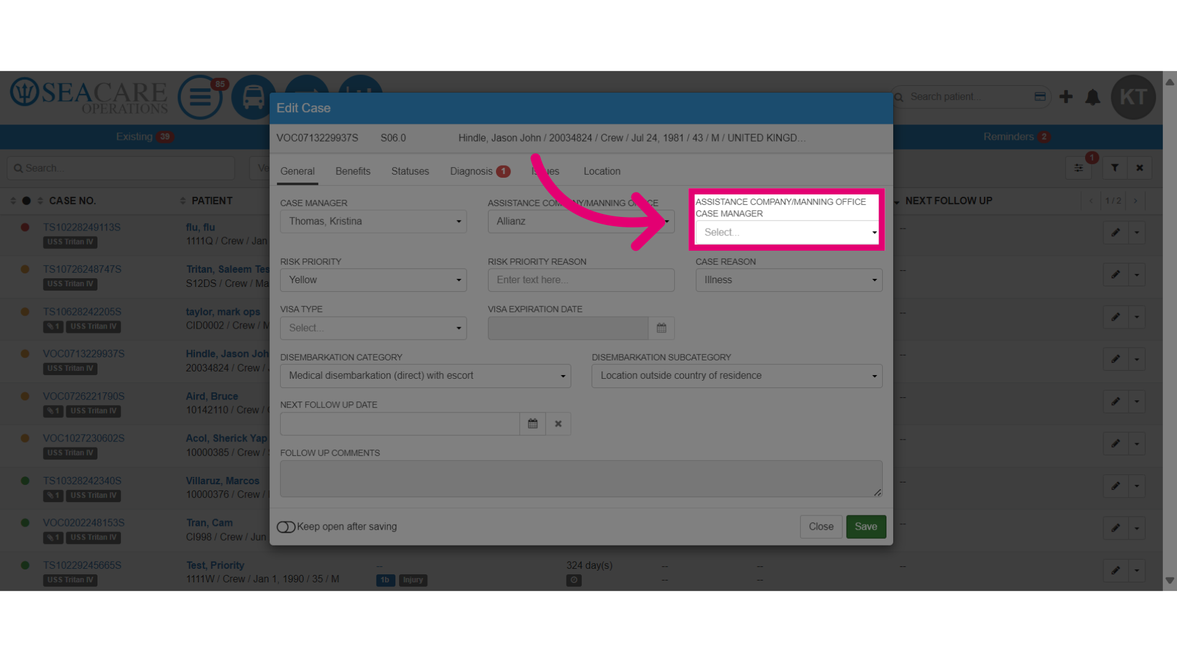Switch to the Location tab
The image size is (1177, 662).
click(602, 172)
